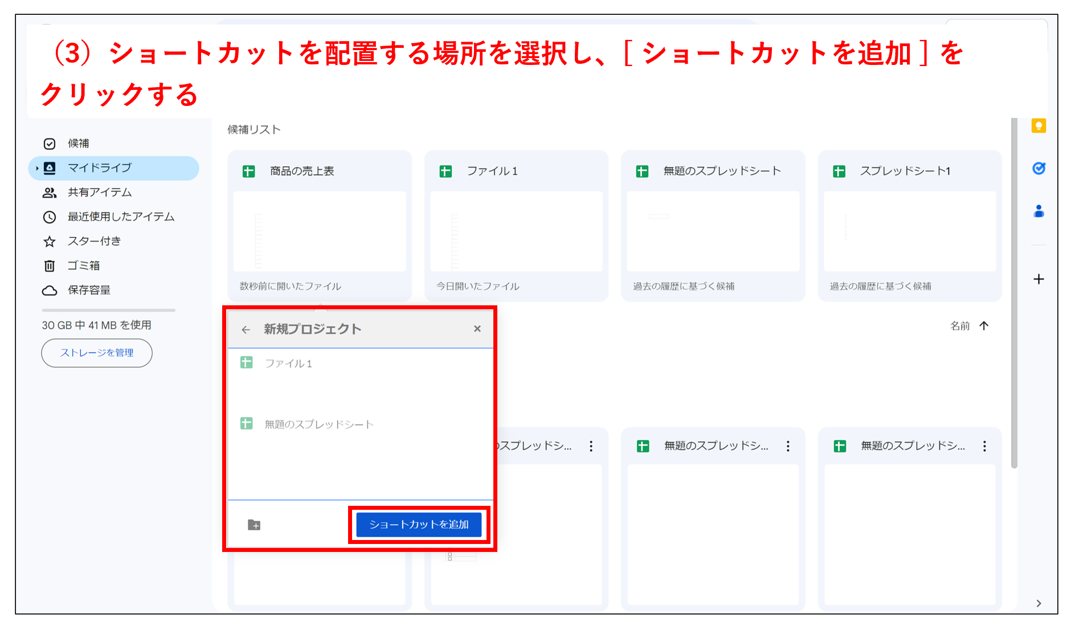Click the chevron at the bottom right corner
Screen dimensions: 1075x630
(x=1039, y=603)
